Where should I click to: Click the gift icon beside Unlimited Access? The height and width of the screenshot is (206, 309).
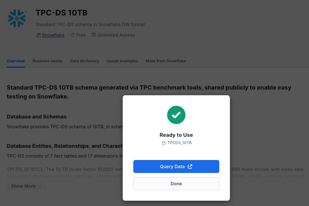(x=94, y=35)
